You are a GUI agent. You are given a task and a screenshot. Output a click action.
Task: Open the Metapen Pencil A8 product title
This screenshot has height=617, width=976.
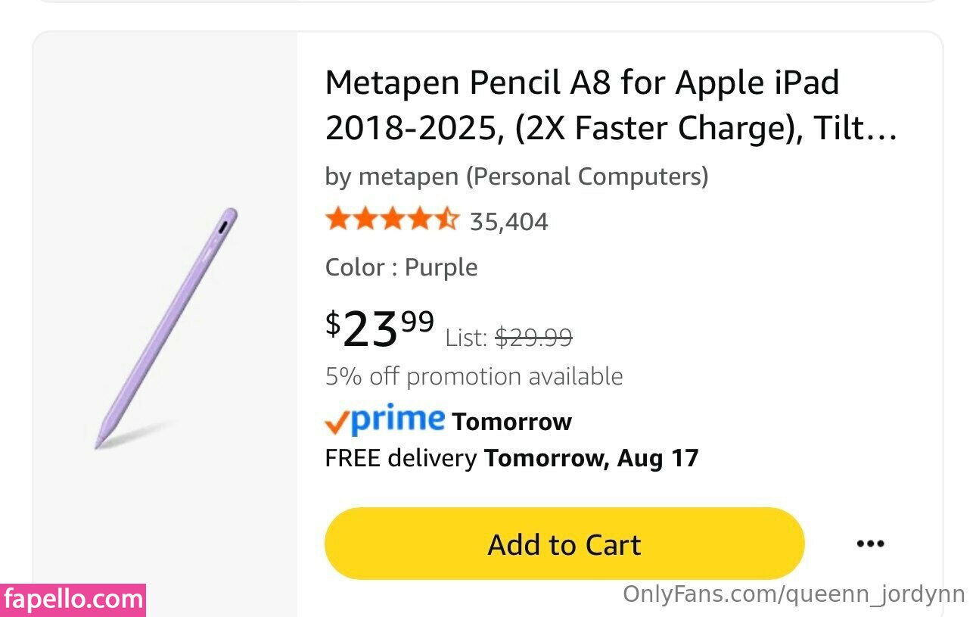click(582, 82)
